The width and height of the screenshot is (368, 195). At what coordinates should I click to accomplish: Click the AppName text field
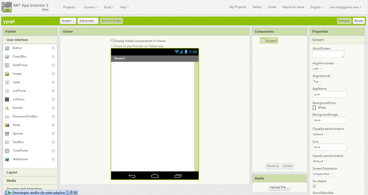[x=329, y=94]
